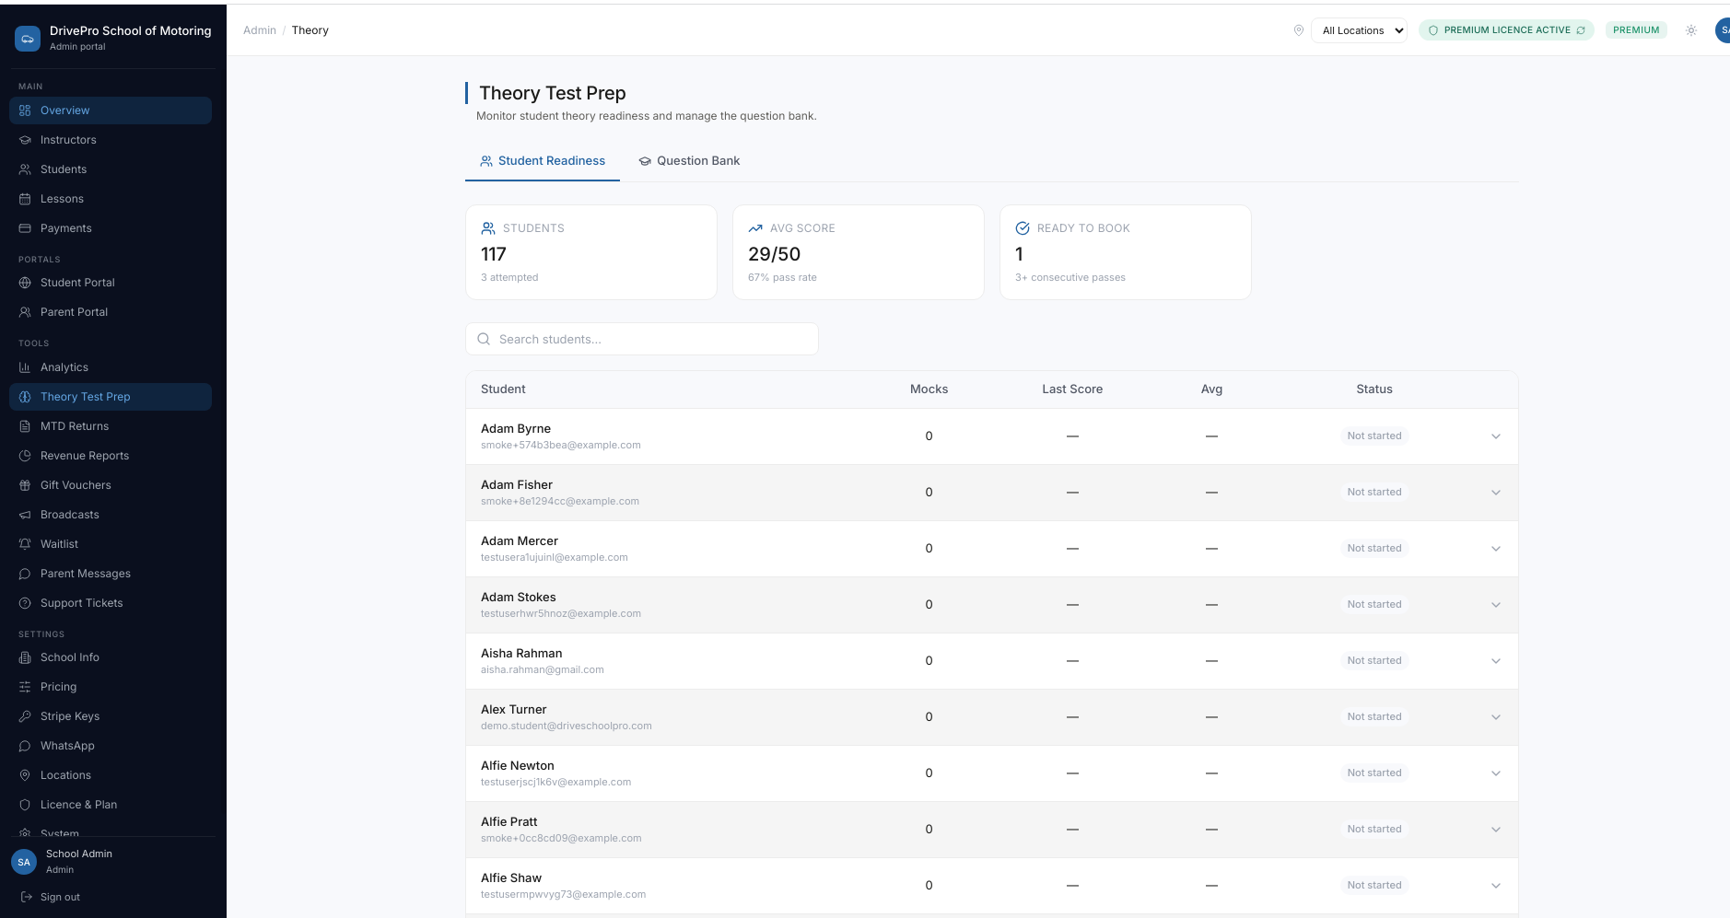The image size is (1730, 918).
Task: Click the School Info building icon
Action: (25, 657)
